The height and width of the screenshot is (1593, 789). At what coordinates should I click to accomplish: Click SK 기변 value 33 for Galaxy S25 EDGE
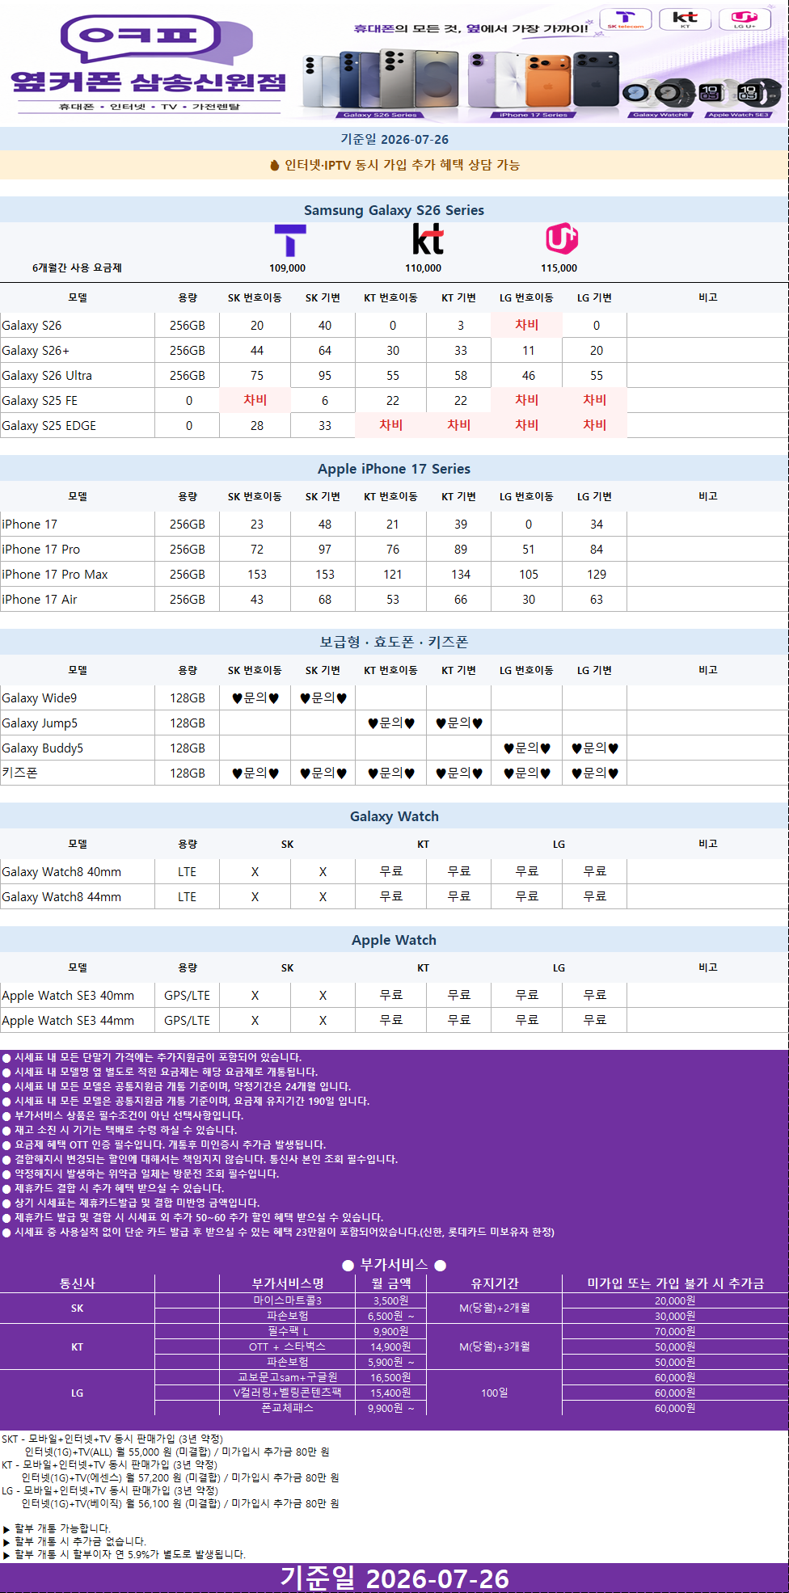(x=325, y=426)
